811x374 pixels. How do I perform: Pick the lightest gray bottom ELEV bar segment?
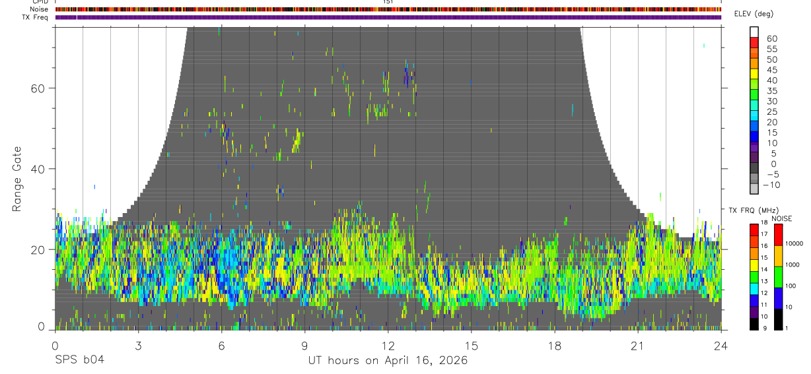(754, 189)
